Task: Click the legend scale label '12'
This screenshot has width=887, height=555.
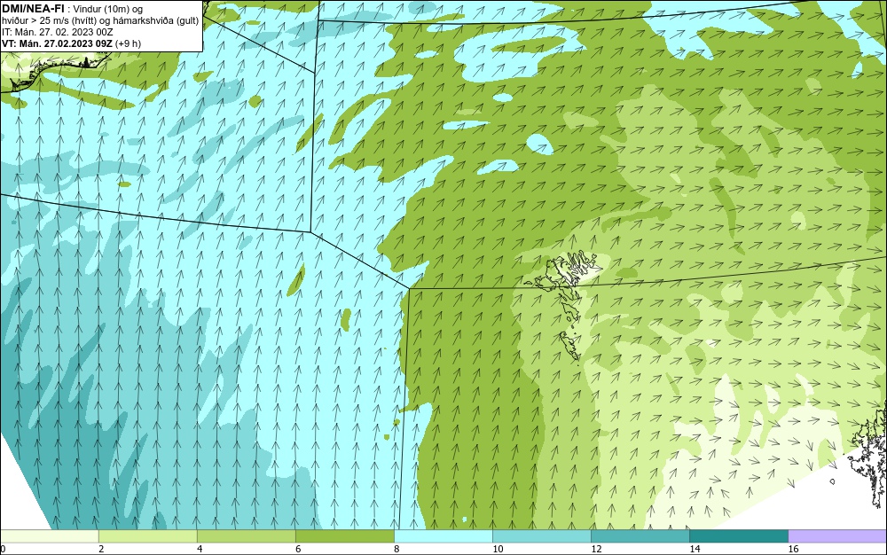Action: [x=596, y=549]
